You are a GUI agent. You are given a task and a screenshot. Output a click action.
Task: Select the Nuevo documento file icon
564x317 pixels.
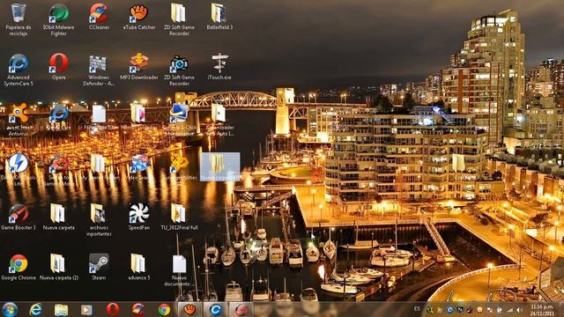179,270
